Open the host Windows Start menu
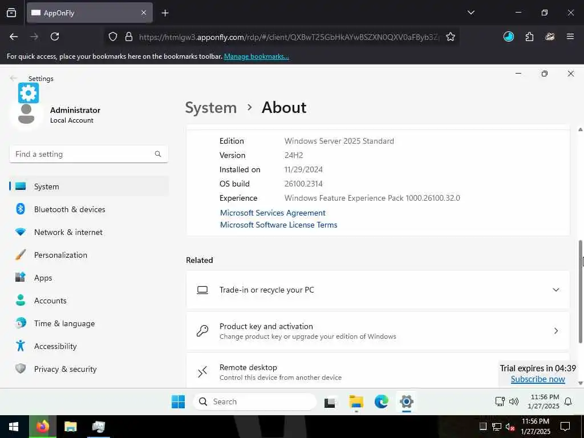This screenshot has height=438, width=584. (x=14, y=427)
